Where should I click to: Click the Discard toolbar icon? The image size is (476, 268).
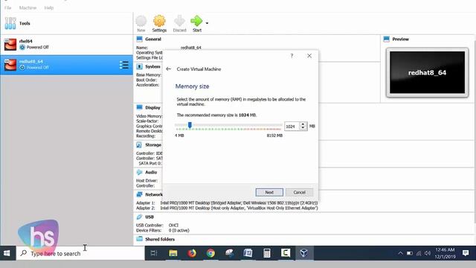coord(179,24)
